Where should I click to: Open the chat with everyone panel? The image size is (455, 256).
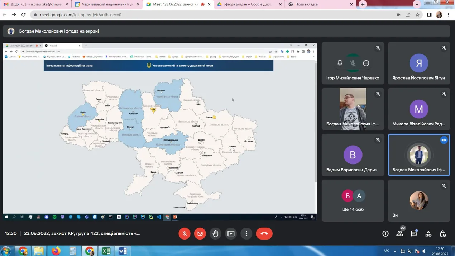414,234
